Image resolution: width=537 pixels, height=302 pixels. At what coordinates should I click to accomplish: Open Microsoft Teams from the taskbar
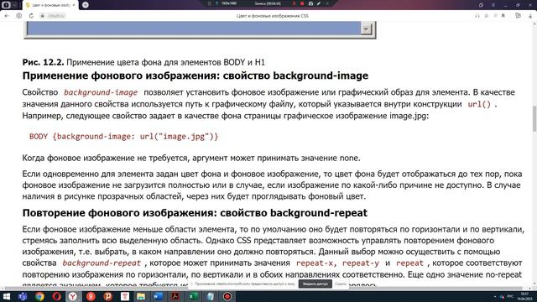(23, 296)
